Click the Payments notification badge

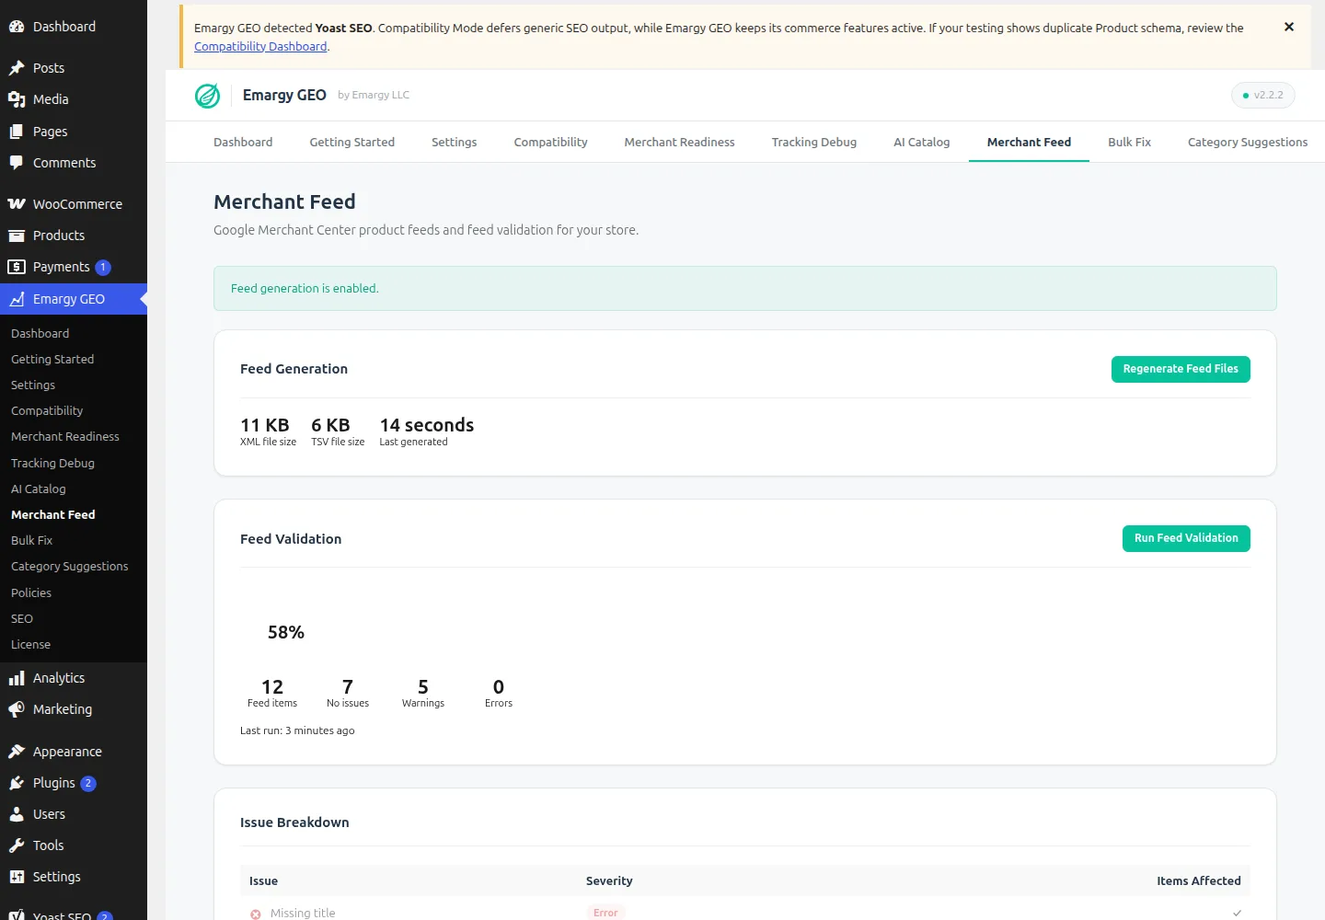(103, 268)
